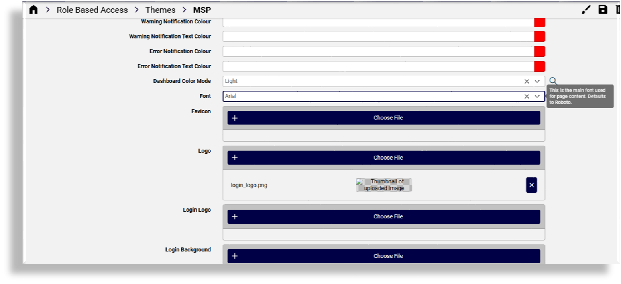Screen dimensions: 621x284
Task: Select the paintbrush icon in the top toolbar
Action: pyautogui.click(x=586, y=9)
